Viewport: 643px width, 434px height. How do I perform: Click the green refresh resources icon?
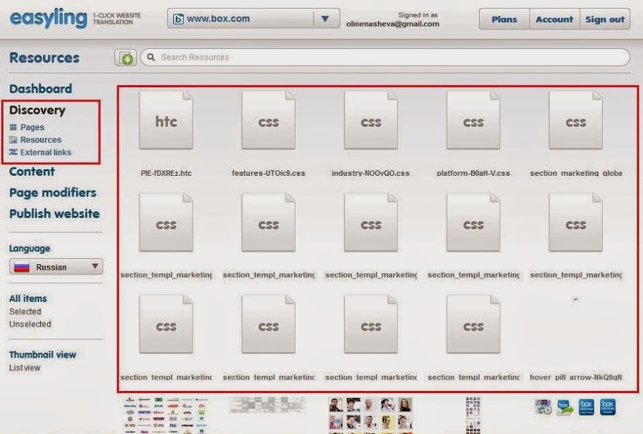tap(126, 58)
